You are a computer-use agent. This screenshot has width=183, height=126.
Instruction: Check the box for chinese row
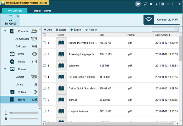44,100
